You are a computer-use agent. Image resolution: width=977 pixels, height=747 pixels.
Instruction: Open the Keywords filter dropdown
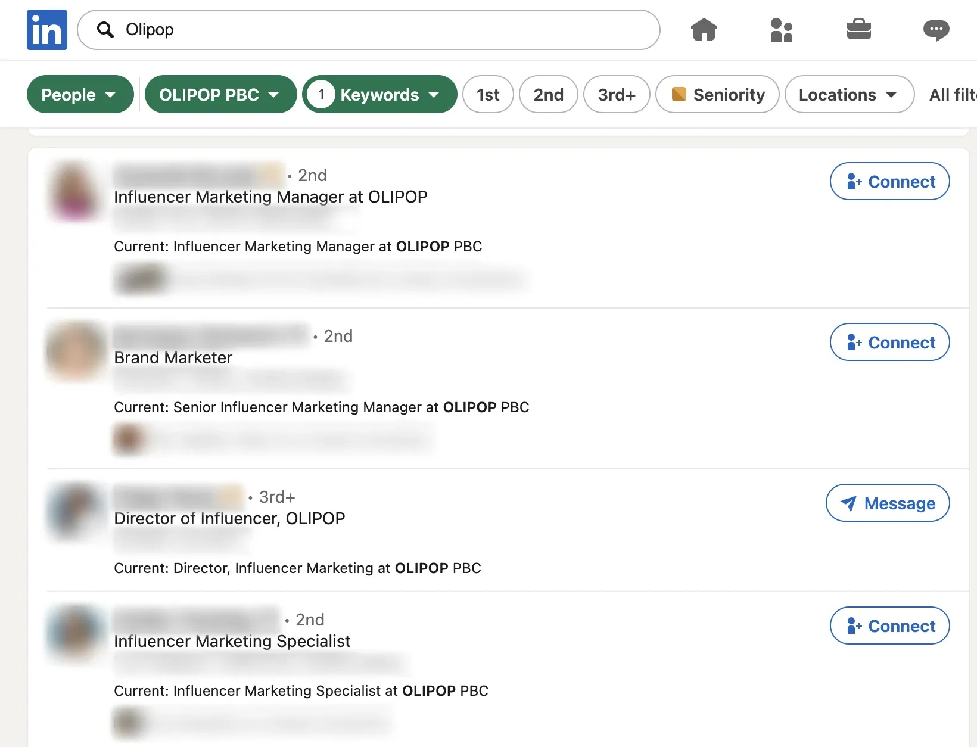379,94
